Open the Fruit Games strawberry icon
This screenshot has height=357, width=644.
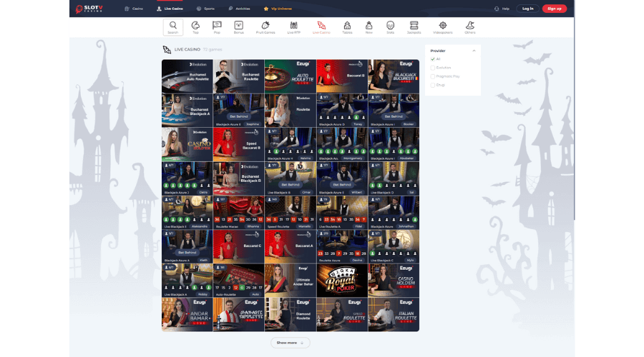coord(265,27)
